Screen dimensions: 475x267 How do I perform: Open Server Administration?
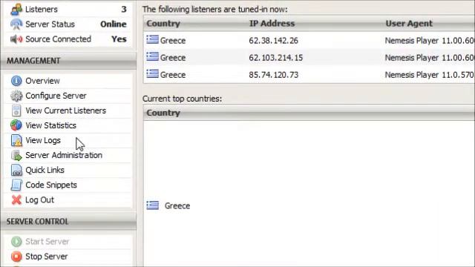(x=64, y=155)
